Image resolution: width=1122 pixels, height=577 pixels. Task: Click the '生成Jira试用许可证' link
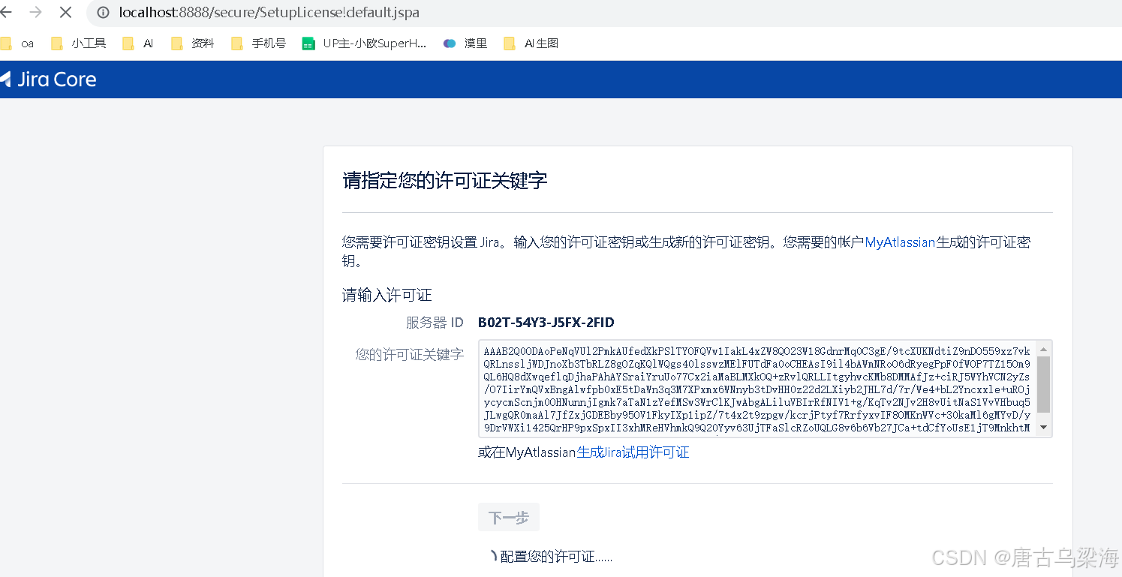tap(633, 452)
